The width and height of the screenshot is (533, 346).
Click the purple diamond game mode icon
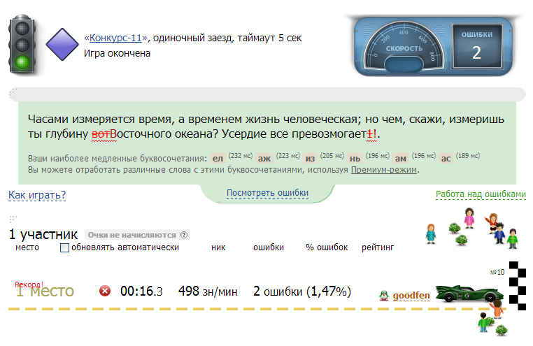click(x=62, y=45)
